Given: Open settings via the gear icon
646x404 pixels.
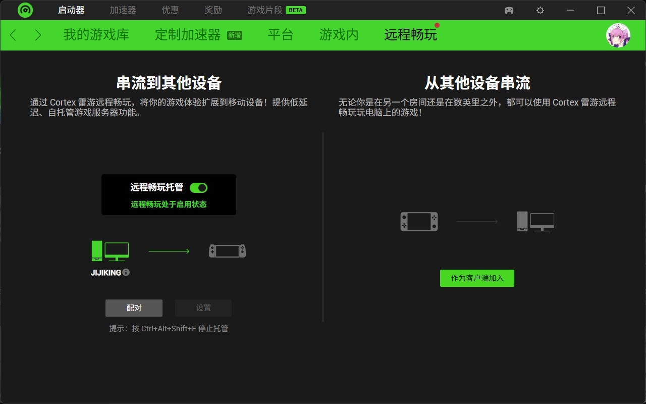Looking at the screenshot, I should coord(540,10).
